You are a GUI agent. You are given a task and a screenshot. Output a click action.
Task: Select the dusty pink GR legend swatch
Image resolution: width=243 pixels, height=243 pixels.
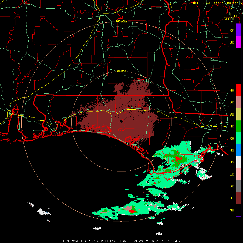point(238,102)
